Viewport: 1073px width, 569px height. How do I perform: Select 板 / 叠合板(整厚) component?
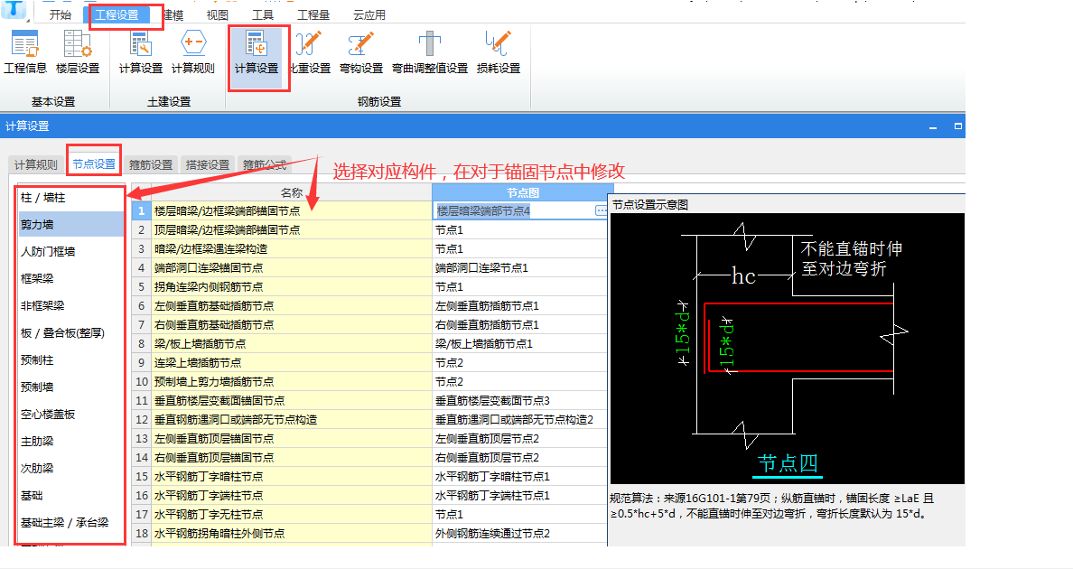click(x=71, y=333)
